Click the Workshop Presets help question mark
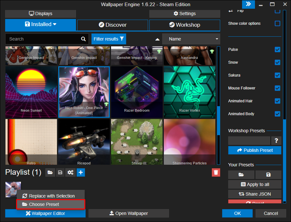Viewport: 291px width, 222px height. pyautogui.click(x=276, y=141)
